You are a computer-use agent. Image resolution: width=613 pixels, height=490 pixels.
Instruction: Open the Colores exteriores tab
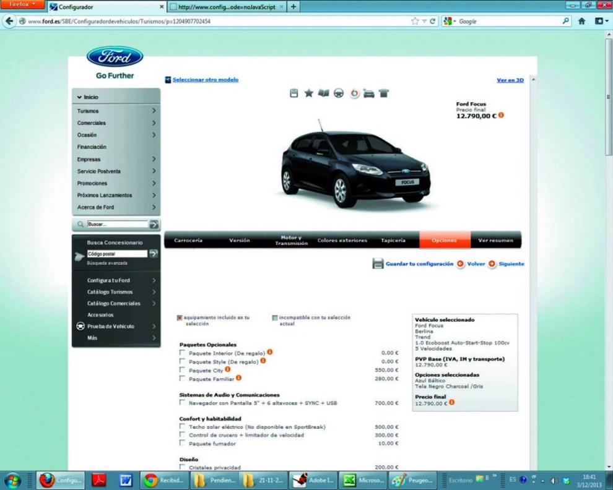click(342, 240)
